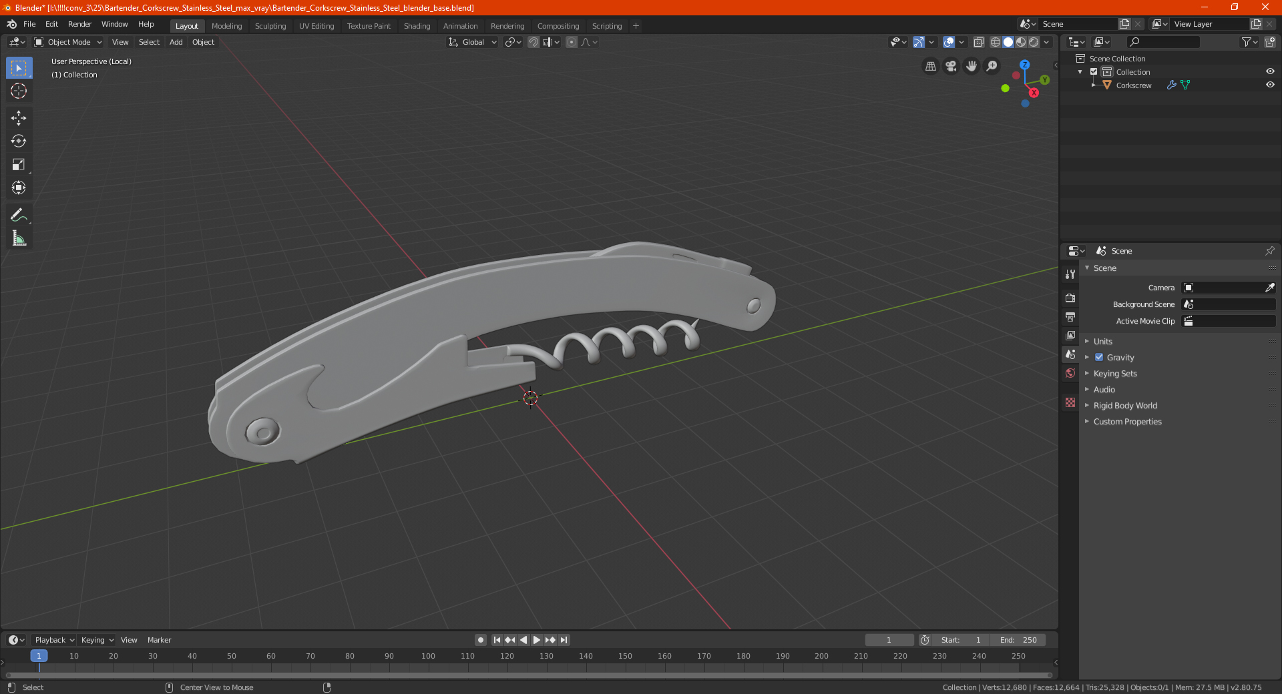This screenshot has height=694, width=1282.
Task: Click the Start frame field
Action: click(961, 640)
